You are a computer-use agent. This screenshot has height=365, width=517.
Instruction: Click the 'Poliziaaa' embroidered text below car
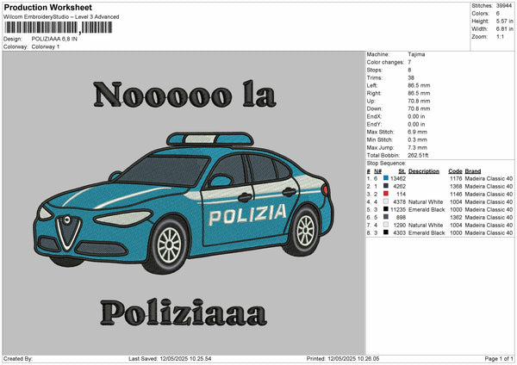click(184, 312)
